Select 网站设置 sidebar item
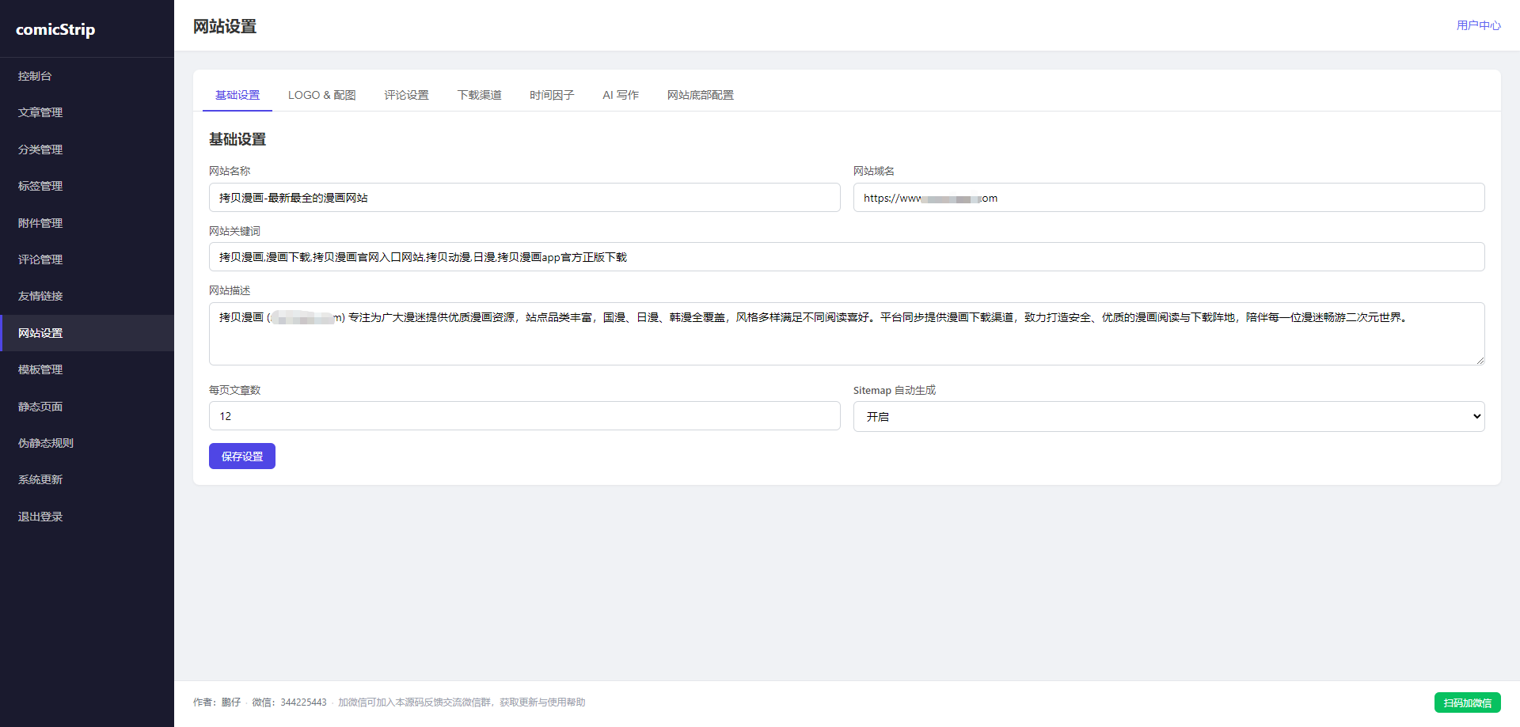1520x727 pixels. tap(87, 333)
